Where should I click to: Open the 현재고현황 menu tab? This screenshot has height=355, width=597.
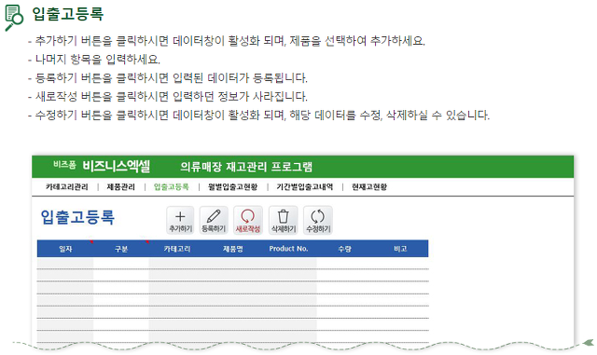point(369,187)
